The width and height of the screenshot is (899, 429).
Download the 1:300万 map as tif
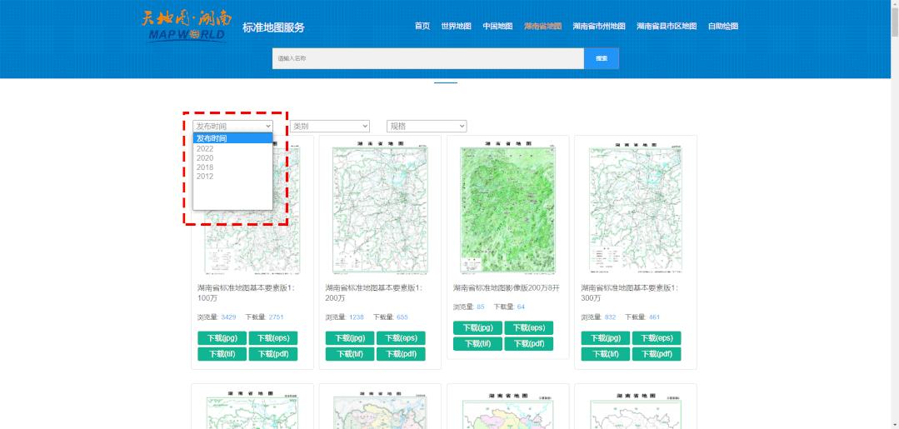[605, 354]
